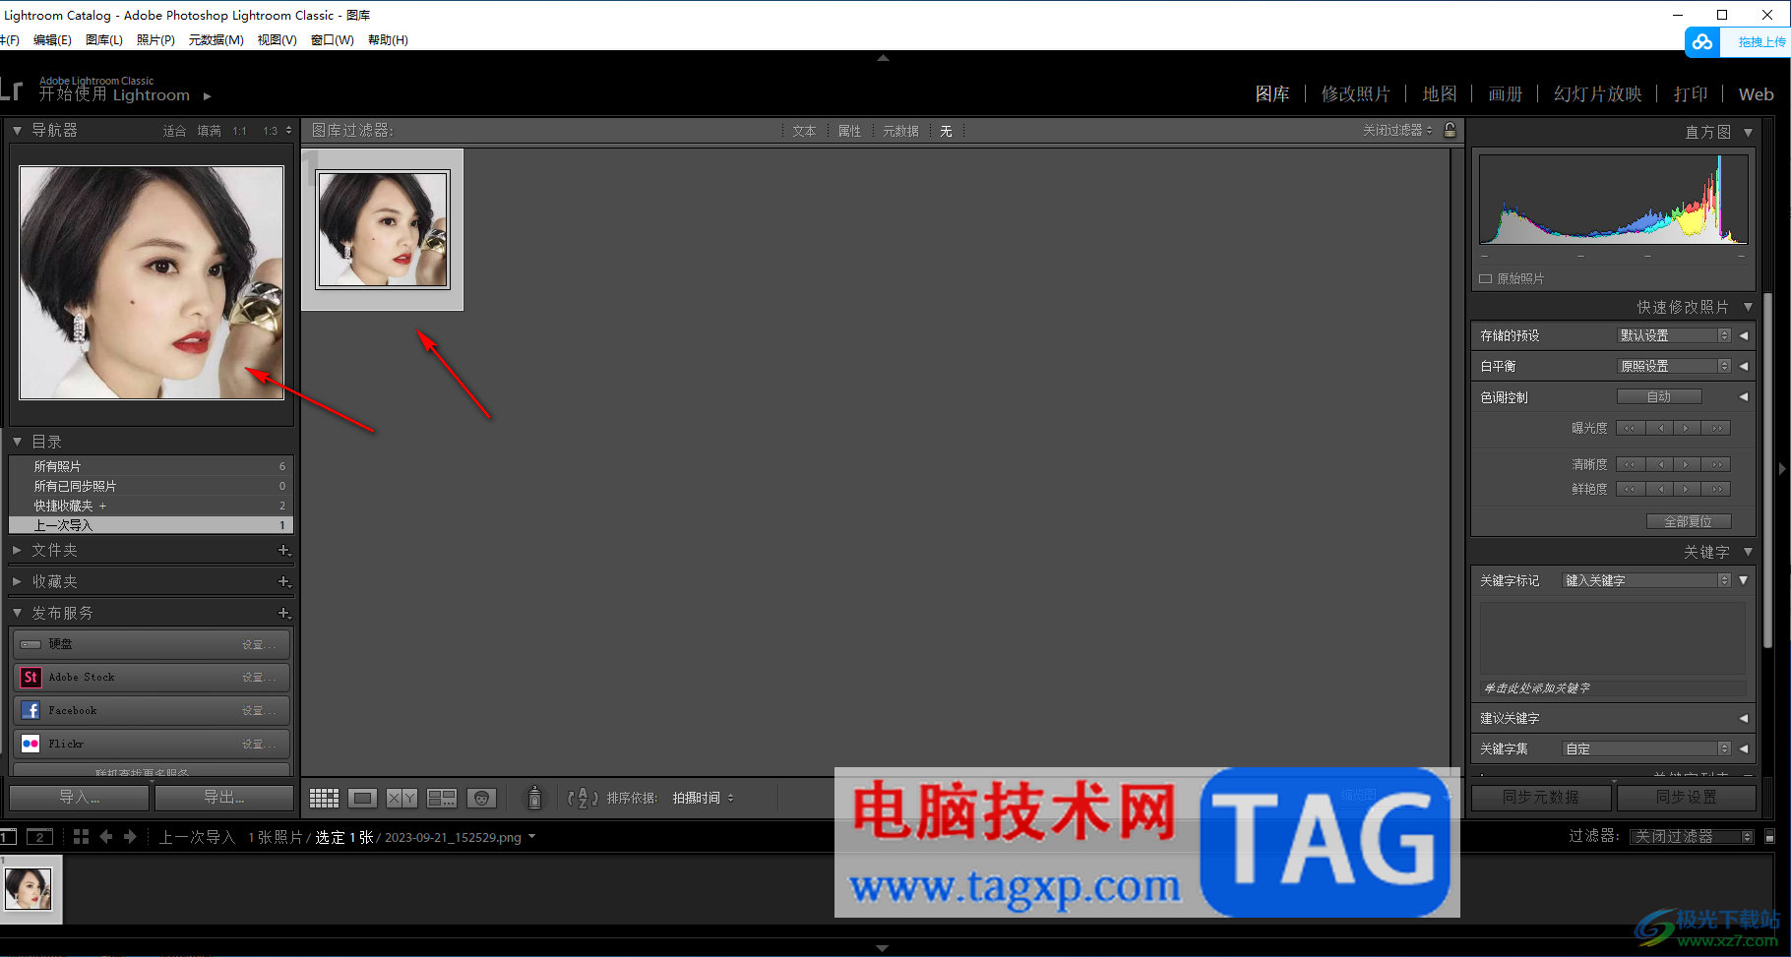Open Adobe Stock publish service
Screen dimensions: 1791x957
[152, 678]
